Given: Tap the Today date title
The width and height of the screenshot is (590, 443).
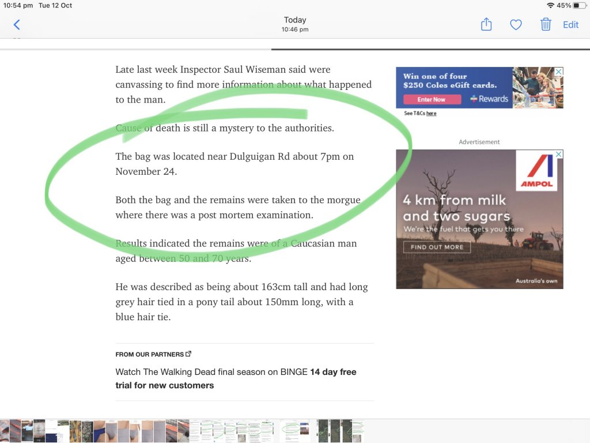Looking at the screenshot, I should (295, 20).
